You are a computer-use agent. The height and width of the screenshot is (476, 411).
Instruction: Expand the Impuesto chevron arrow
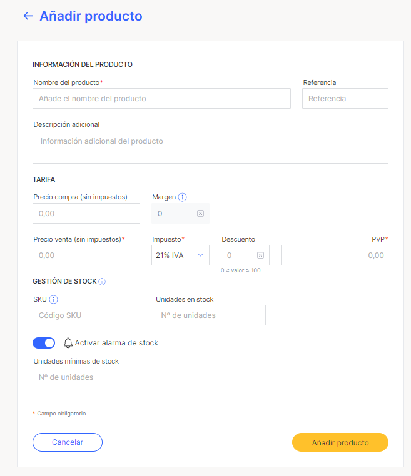(x=200, y=255)
